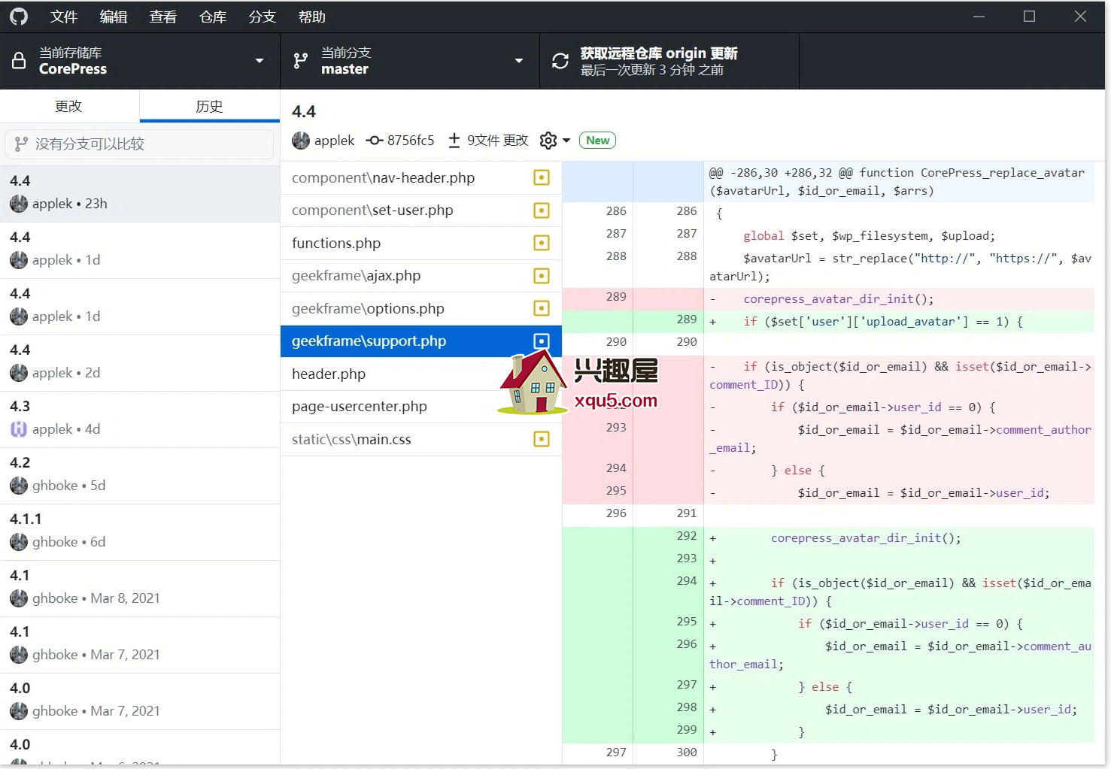Click the branch icon beside 当前分支
This screenshot has width=1111, height=769.
click(301, 61)
